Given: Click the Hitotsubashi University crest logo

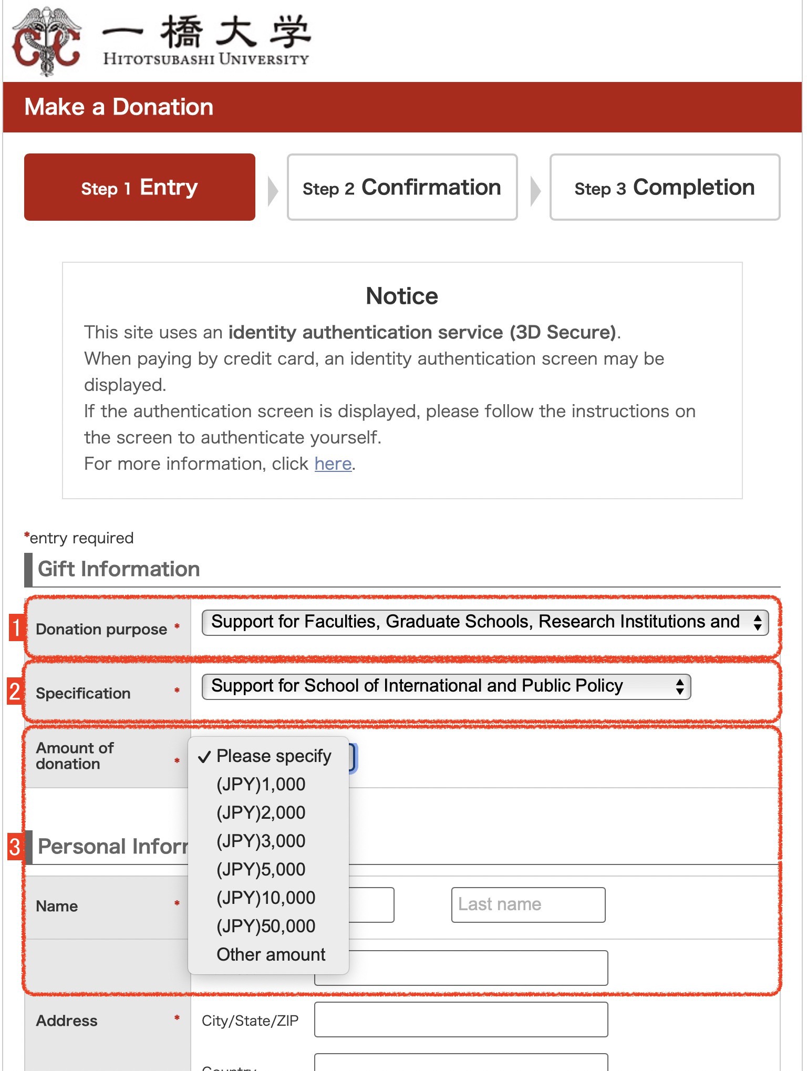Looking at the screenshot, I should click(x=47, y=41).
